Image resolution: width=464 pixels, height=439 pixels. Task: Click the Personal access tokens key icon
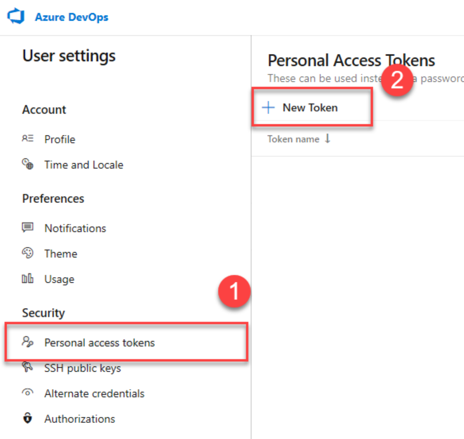click(28, 342)
